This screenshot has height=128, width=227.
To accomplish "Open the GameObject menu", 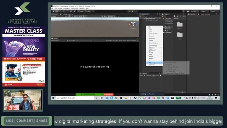I will coord(66,9).
